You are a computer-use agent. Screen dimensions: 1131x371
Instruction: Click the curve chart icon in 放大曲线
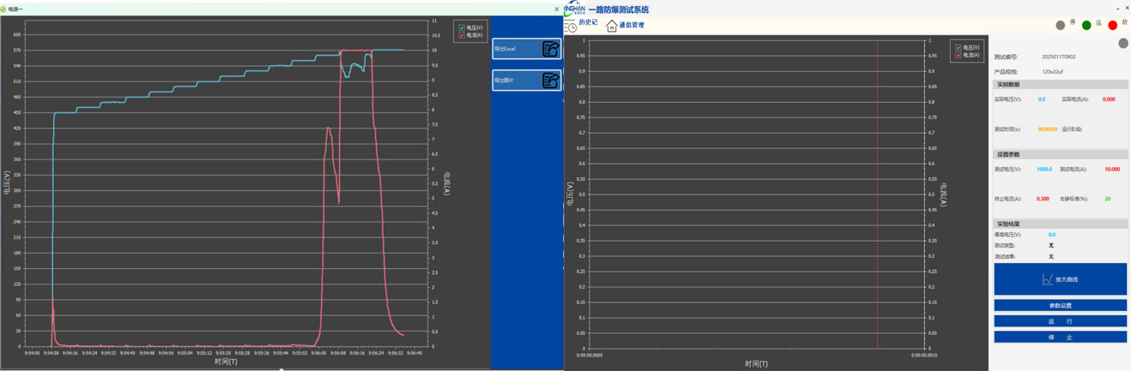[x=1047, y=279]
